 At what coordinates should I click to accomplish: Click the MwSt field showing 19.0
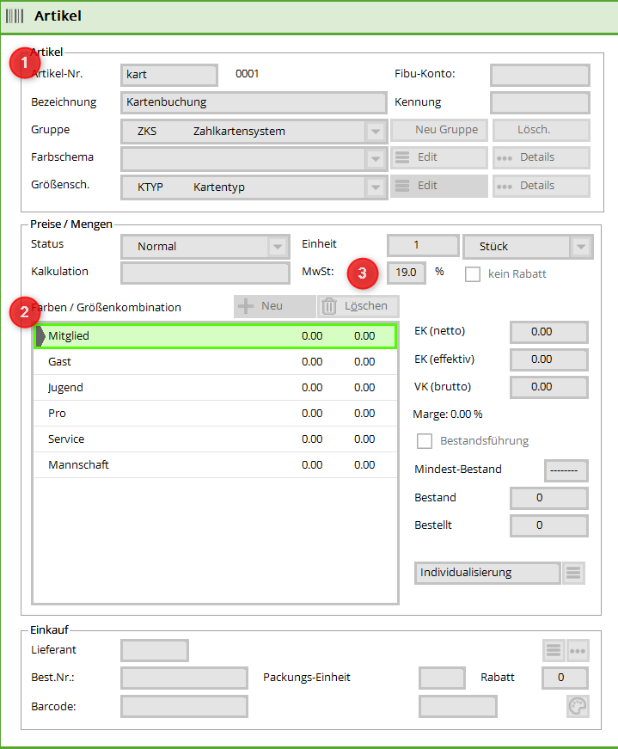[x=407, y=273]
